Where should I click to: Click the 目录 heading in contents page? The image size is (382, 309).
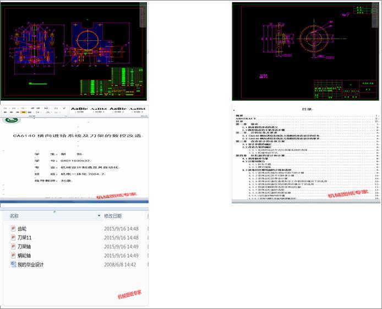(307, 109)
